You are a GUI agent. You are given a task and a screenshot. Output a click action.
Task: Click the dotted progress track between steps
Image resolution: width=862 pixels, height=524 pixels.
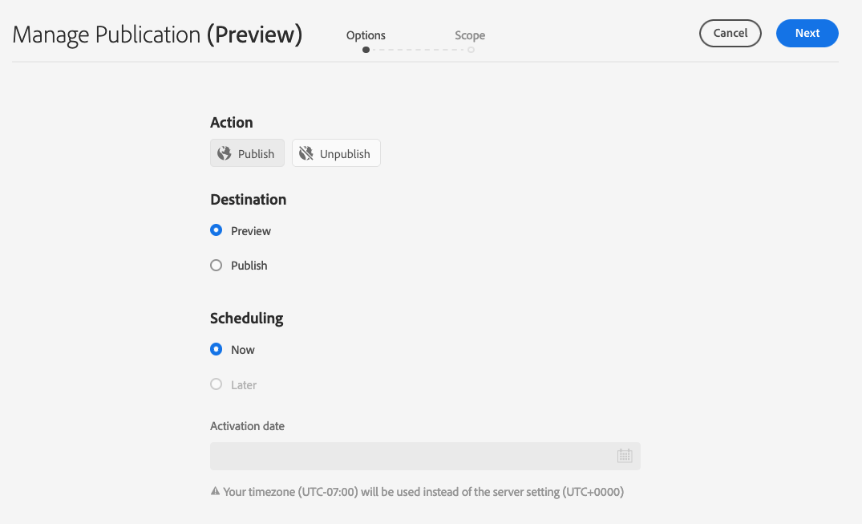point(417,49)
